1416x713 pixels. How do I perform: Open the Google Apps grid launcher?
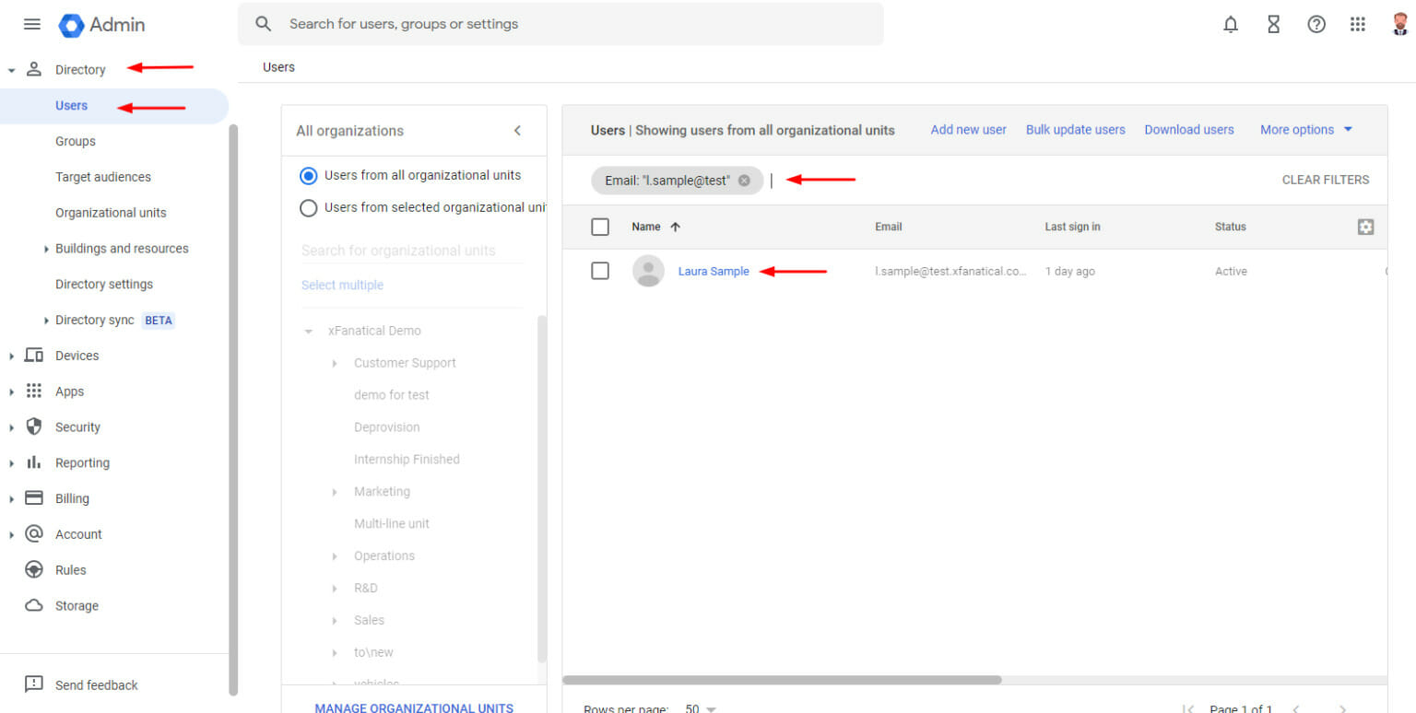[x=1358, y=24]
